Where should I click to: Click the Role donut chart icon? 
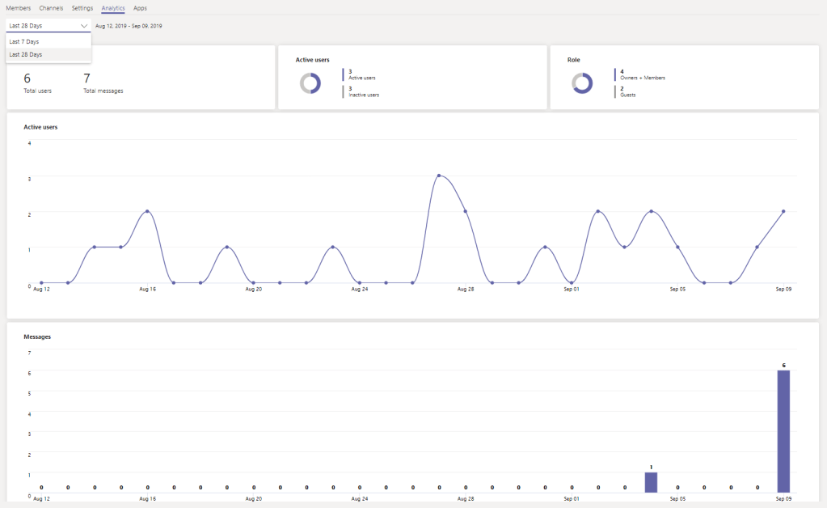click(582, 83)
